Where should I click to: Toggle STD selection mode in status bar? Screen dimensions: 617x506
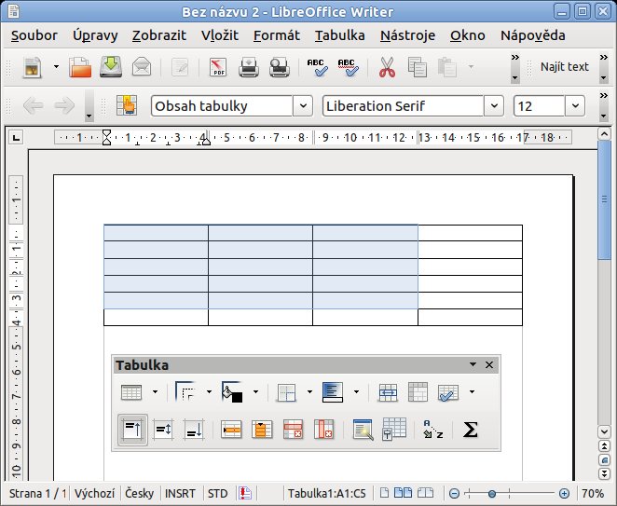pyautogui.click(x=217, y=493)
